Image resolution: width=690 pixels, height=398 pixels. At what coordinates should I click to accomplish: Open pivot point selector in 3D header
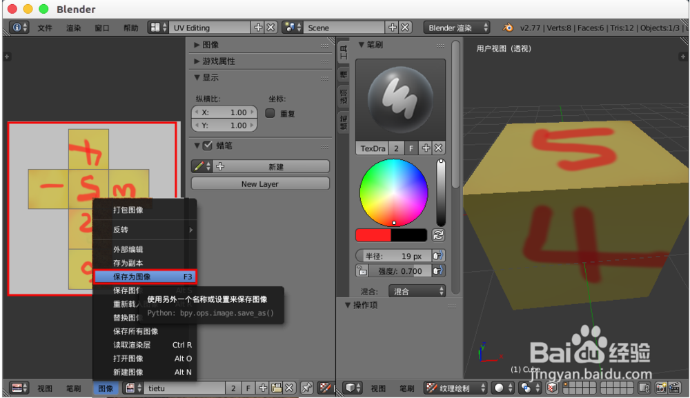coord(529,388)
